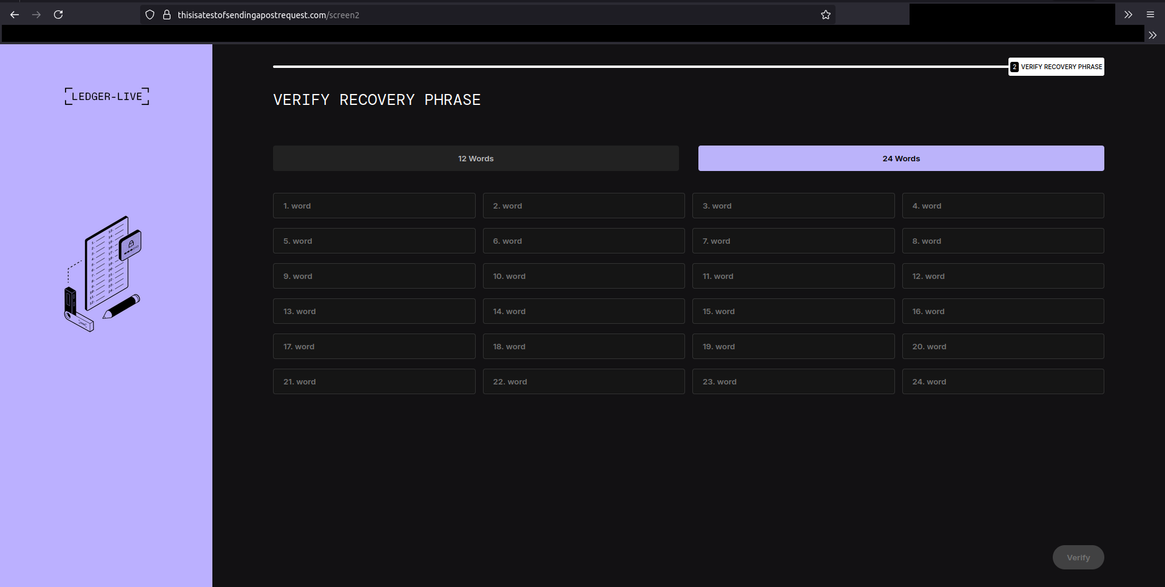Image resolution: width=1165 pixels, height=587 pixels.
Task: Select the 24 Words option
Action: point(900,158)
